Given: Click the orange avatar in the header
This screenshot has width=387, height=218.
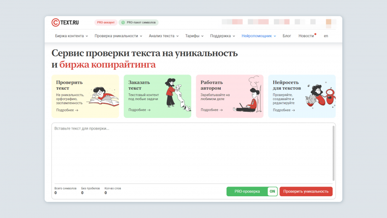Looking at the screenshot, I should 329,22.
